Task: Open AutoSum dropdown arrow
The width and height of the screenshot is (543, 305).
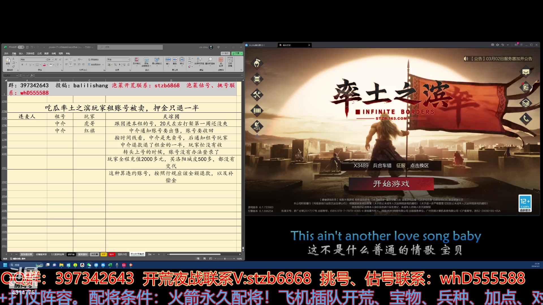Action: (x=192, y=59)
